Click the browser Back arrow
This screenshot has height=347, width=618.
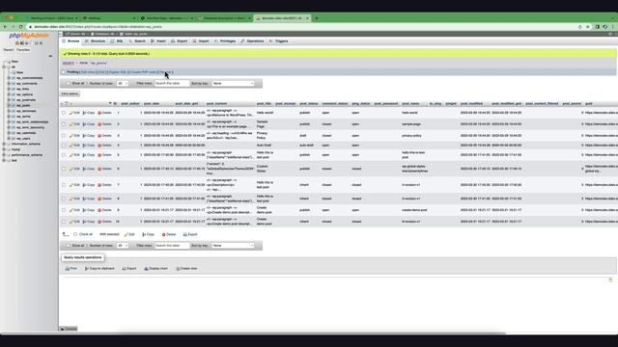[5, 27]
